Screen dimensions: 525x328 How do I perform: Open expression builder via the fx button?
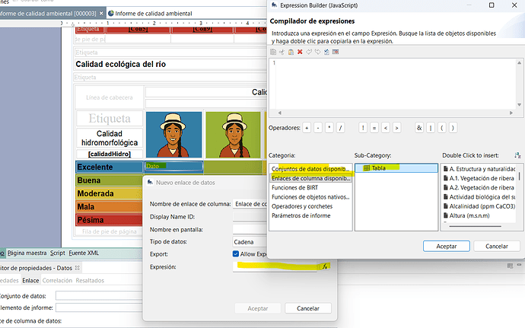pyautogui.click(x=324, y=266)
